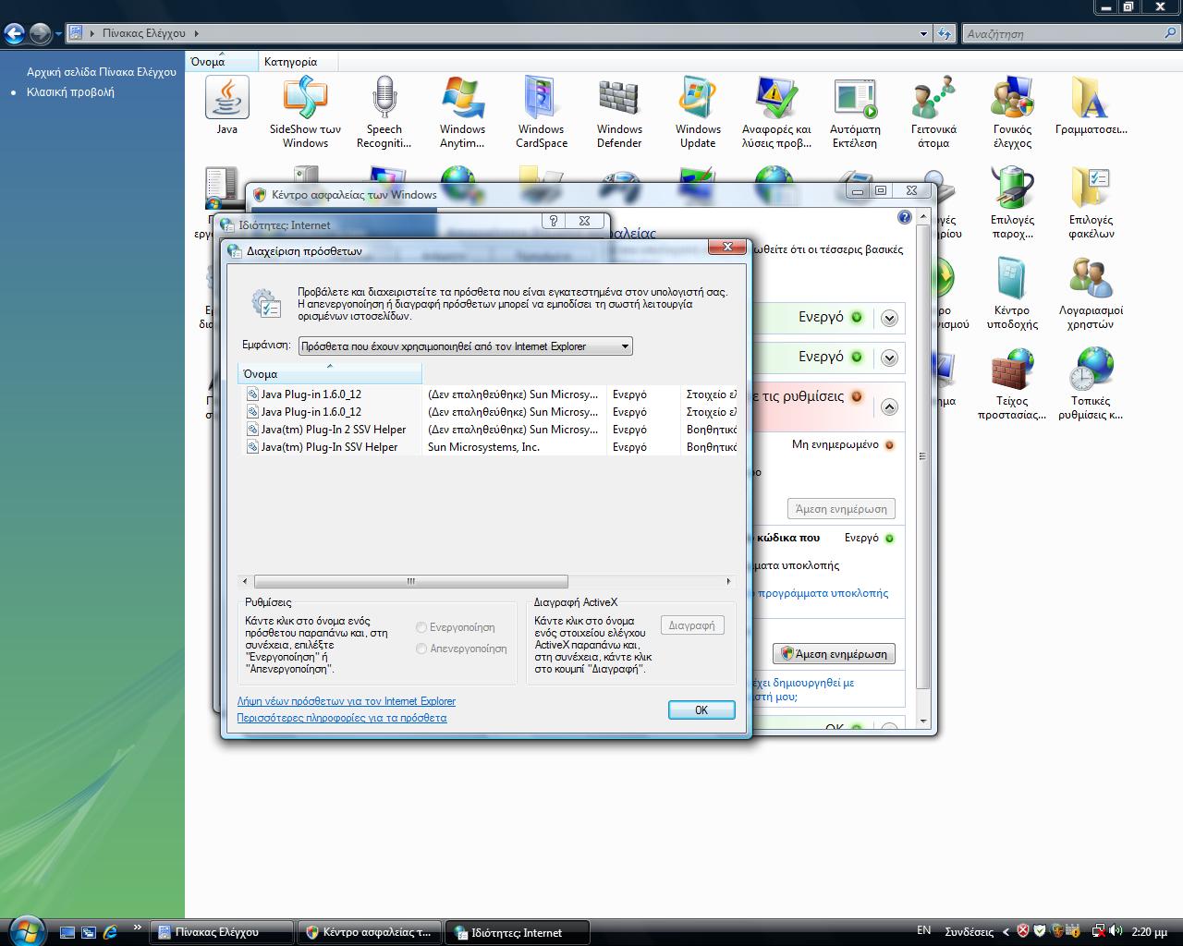Open Λήψη νέων πρόσθετων link
This screenshot has height=946, width=1183.
347,701
